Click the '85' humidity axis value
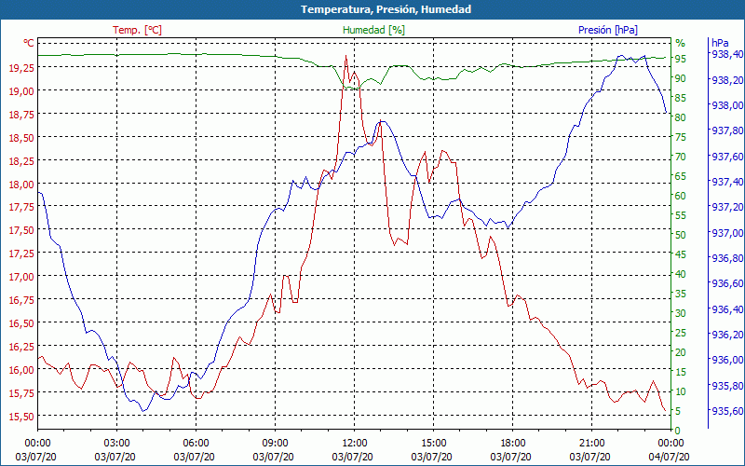Screen dimensions: 745x466 tap(681, 98)
